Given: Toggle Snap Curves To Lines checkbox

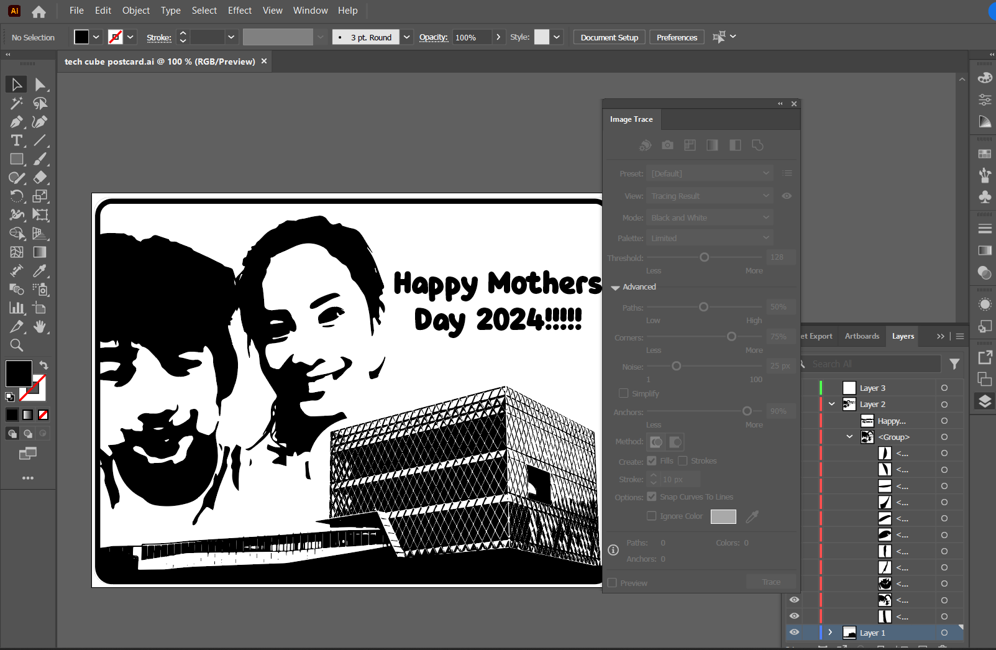Looking at the screenshot, I should point(652,497).
